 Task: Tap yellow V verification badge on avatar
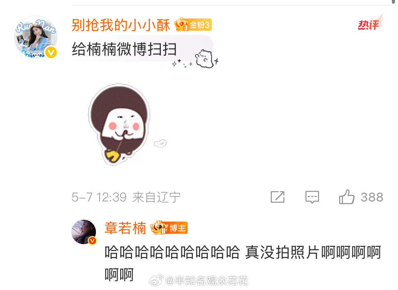[x=51, y=52]
